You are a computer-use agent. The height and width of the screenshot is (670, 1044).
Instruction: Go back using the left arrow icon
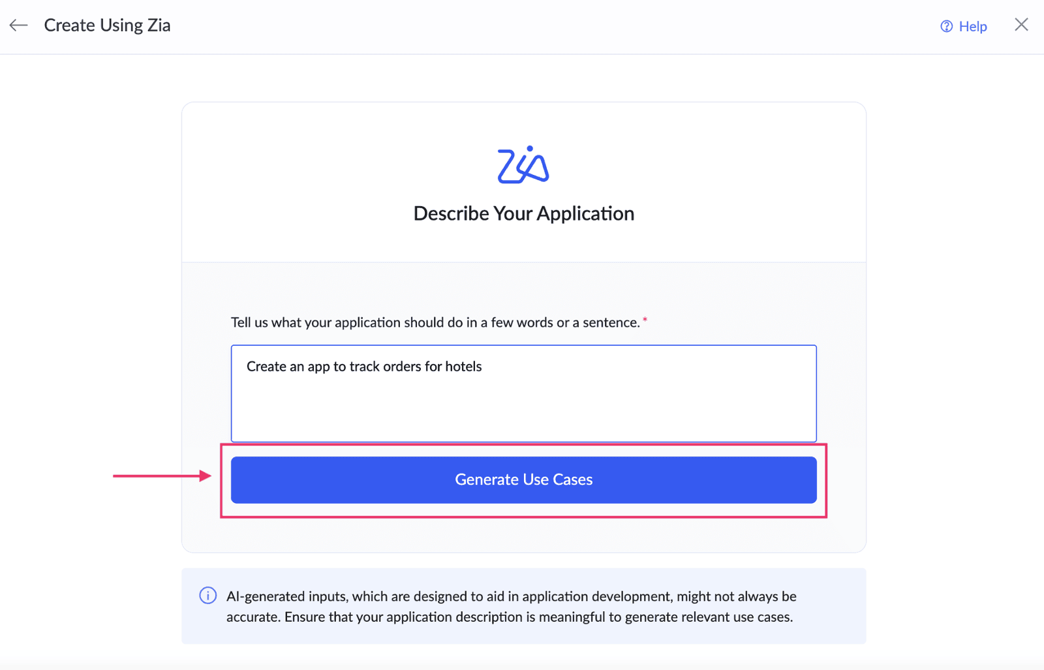tap(18, 25)
